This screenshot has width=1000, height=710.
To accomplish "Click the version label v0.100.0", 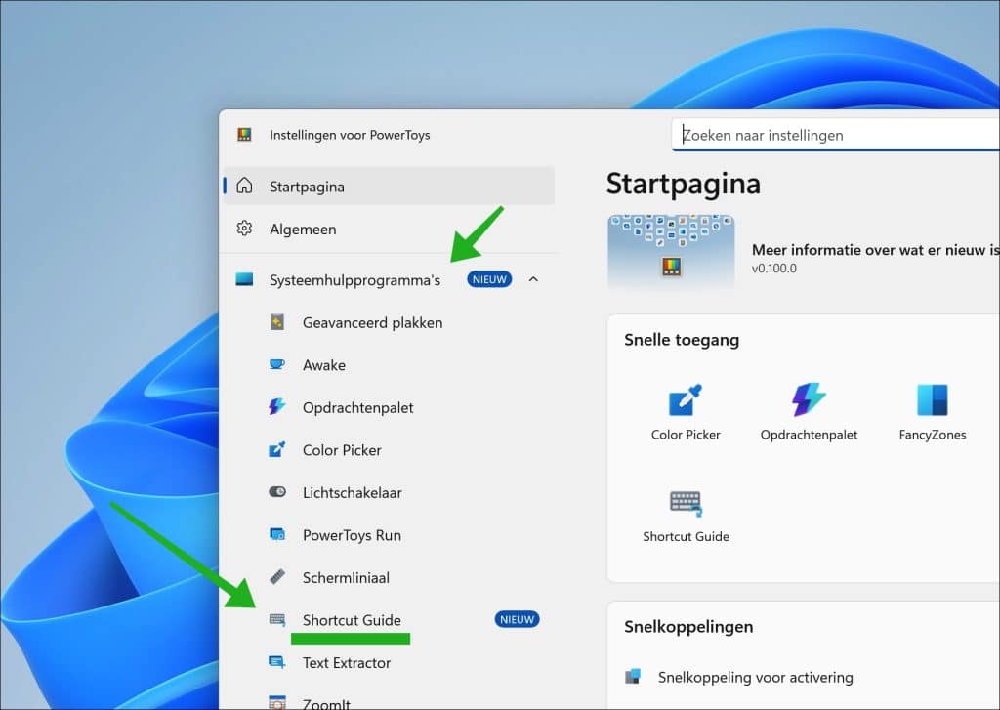I will [x=774, y=268].
